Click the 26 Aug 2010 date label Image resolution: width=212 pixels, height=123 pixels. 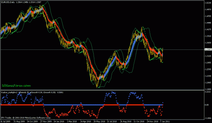(x=126, y=121)
